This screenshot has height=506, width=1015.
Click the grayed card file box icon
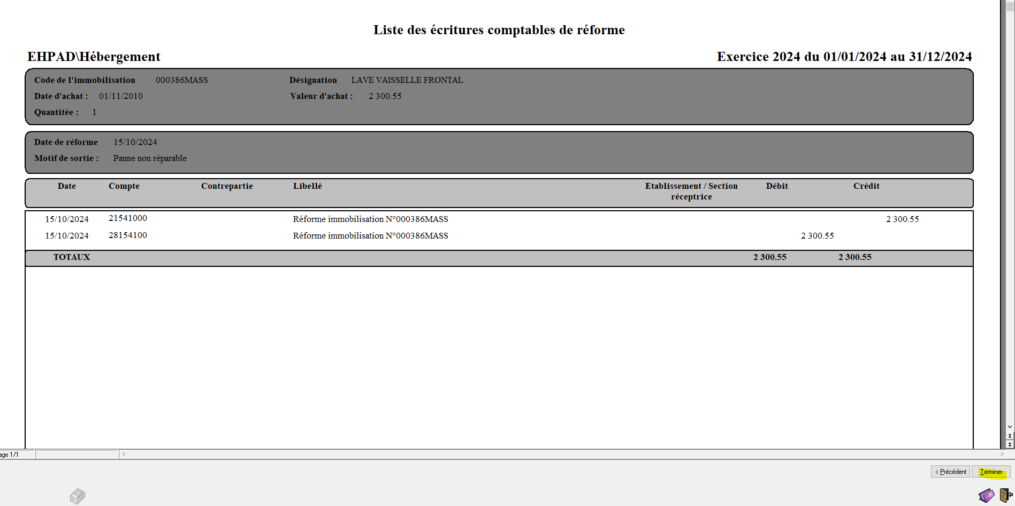78,496
